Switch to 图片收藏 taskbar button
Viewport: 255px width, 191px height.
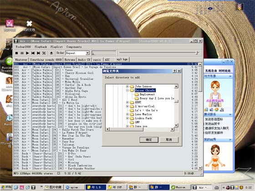point(54,187)
